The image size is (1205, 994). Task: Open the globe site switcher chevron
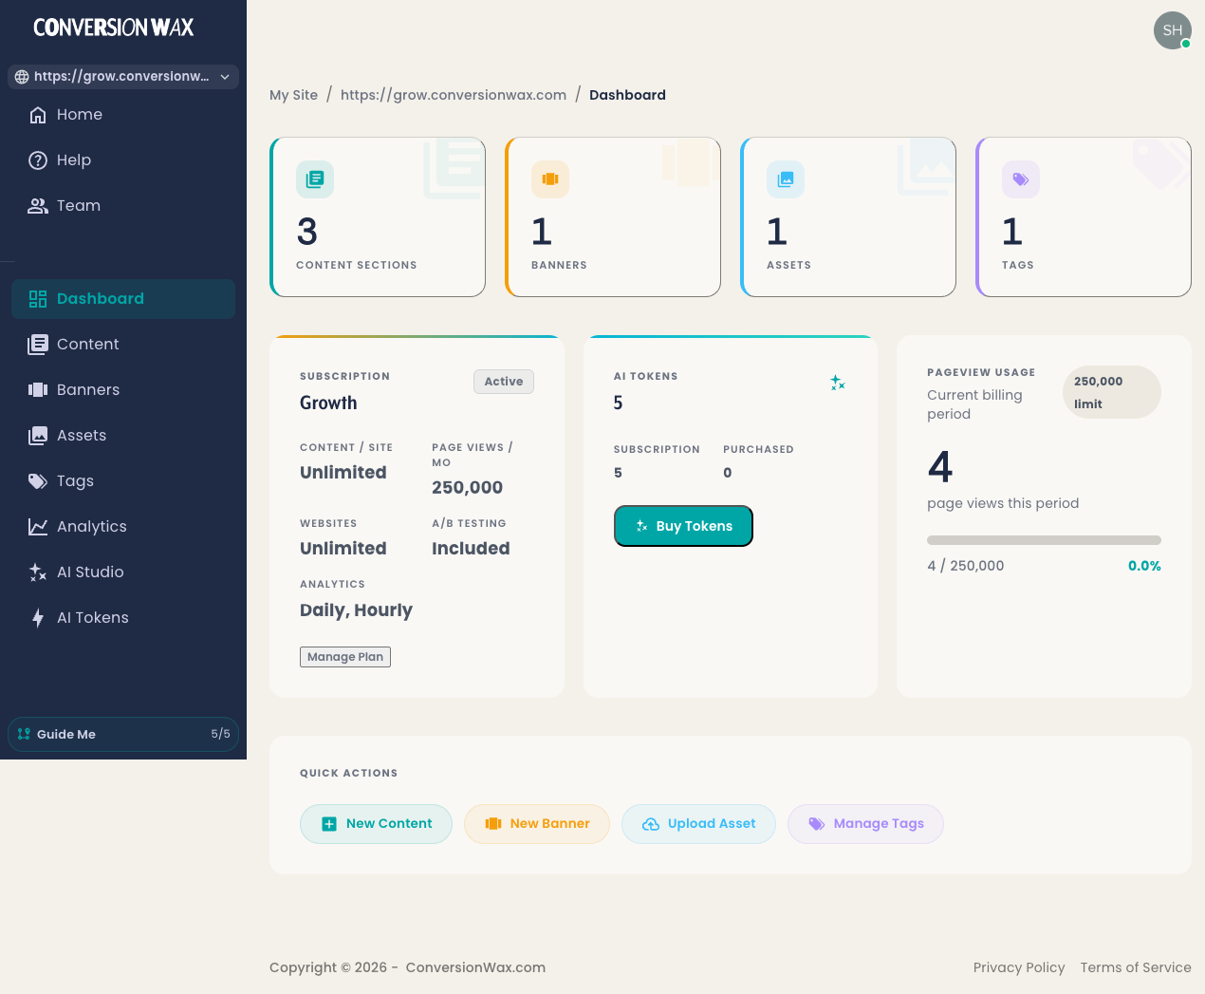click(x=225, y=77)
